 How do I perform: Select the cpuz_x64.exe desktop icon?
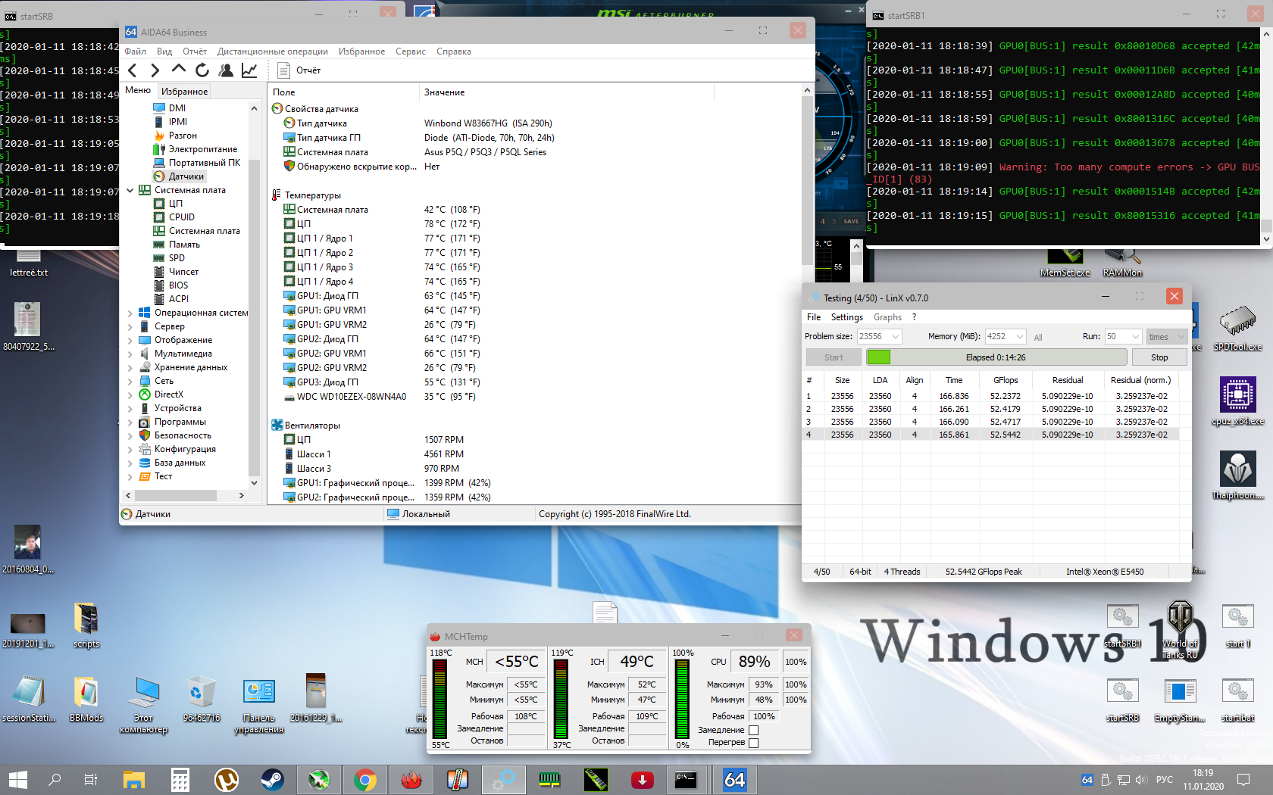pos(1238,402)
